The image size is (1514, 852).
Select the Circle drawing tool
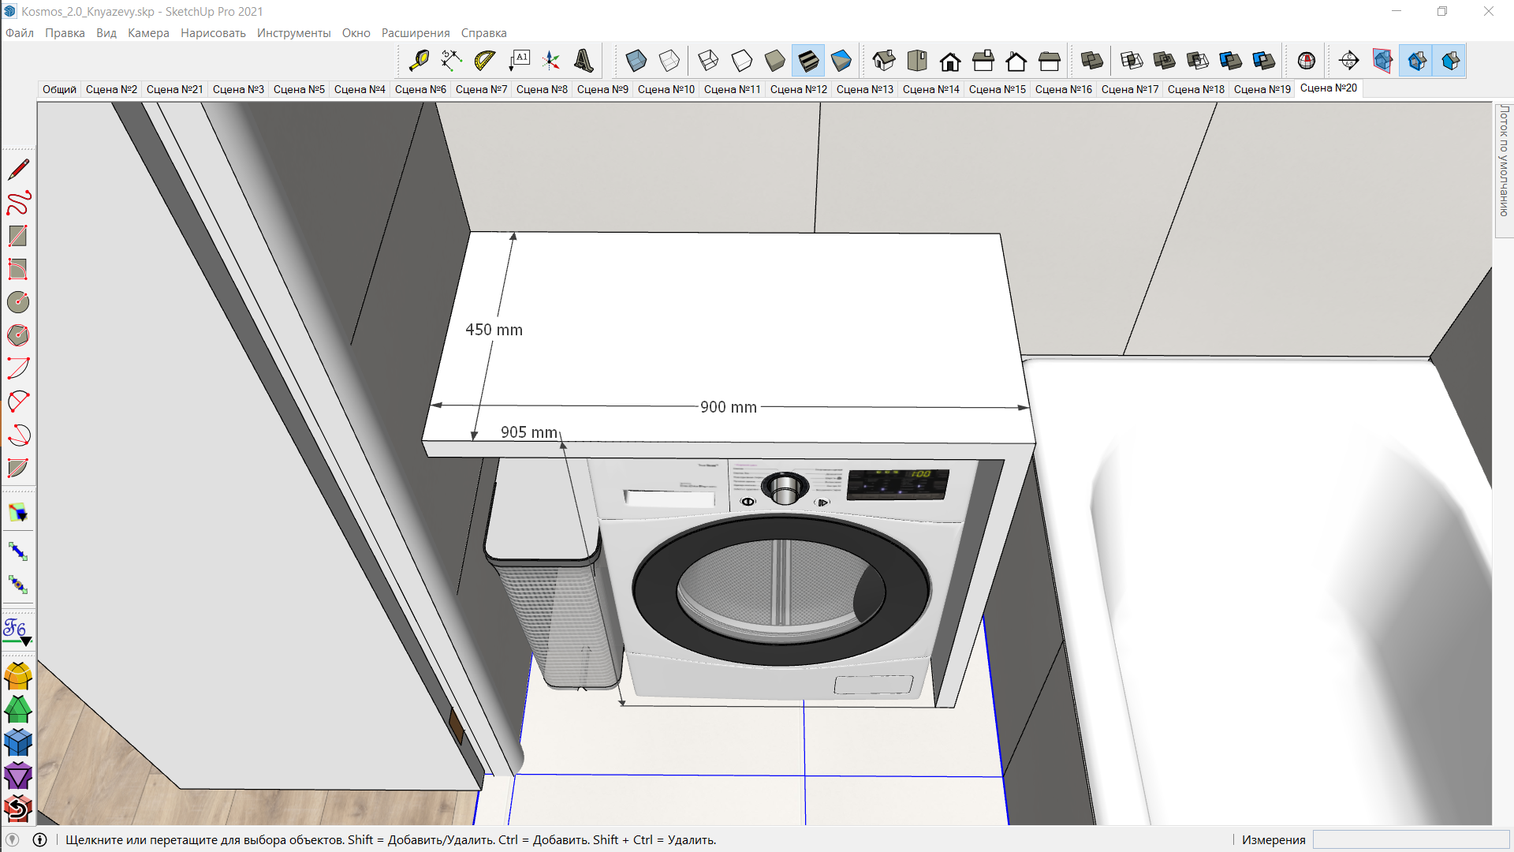tap(18, 302)
